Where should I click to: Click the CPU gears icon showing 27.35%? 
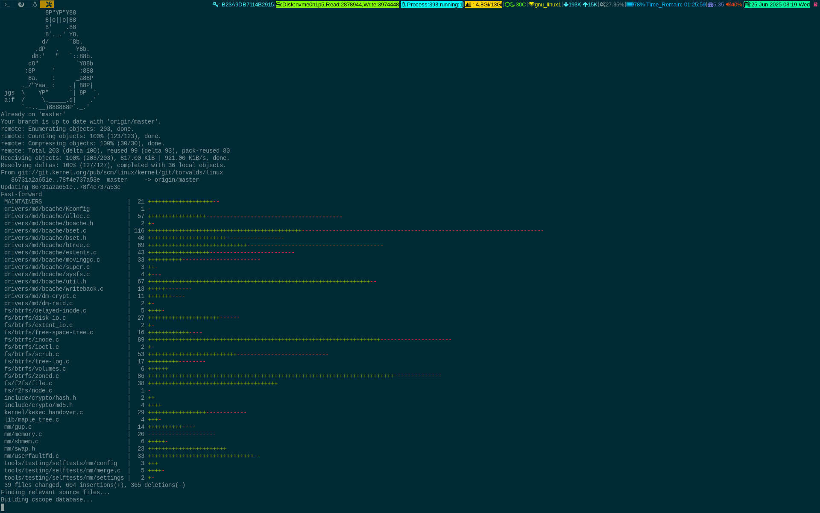tap(603, 5)
